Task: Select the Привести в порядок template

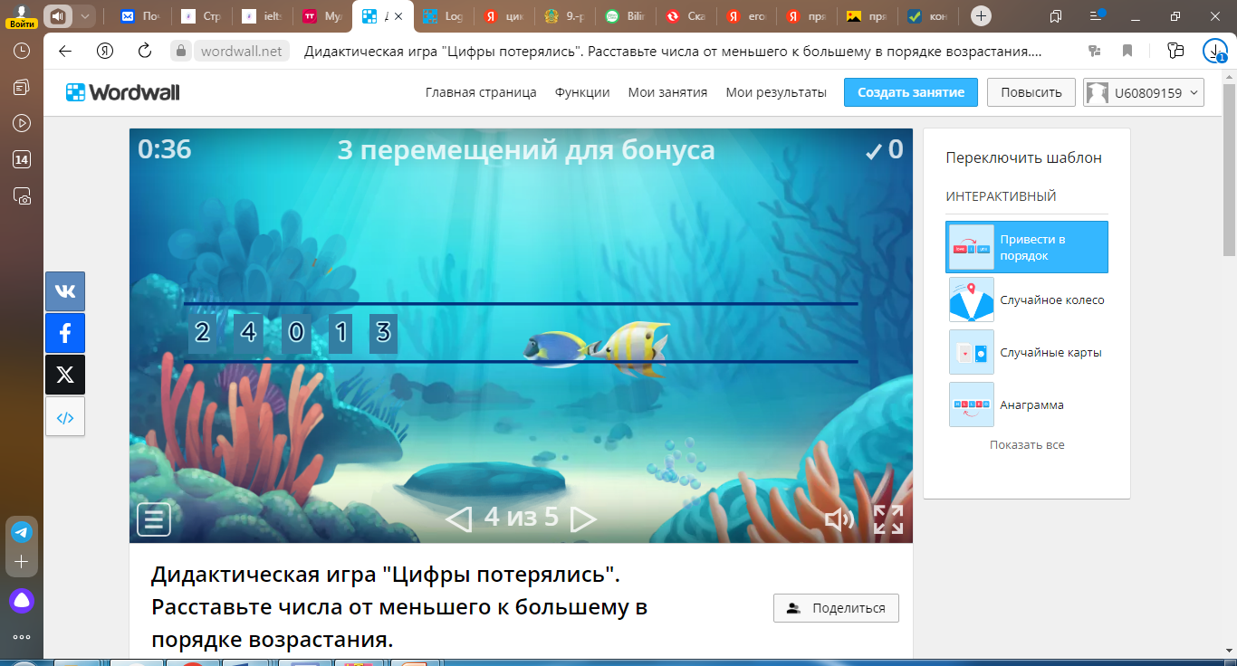Action: click(x=1027, y=247)
